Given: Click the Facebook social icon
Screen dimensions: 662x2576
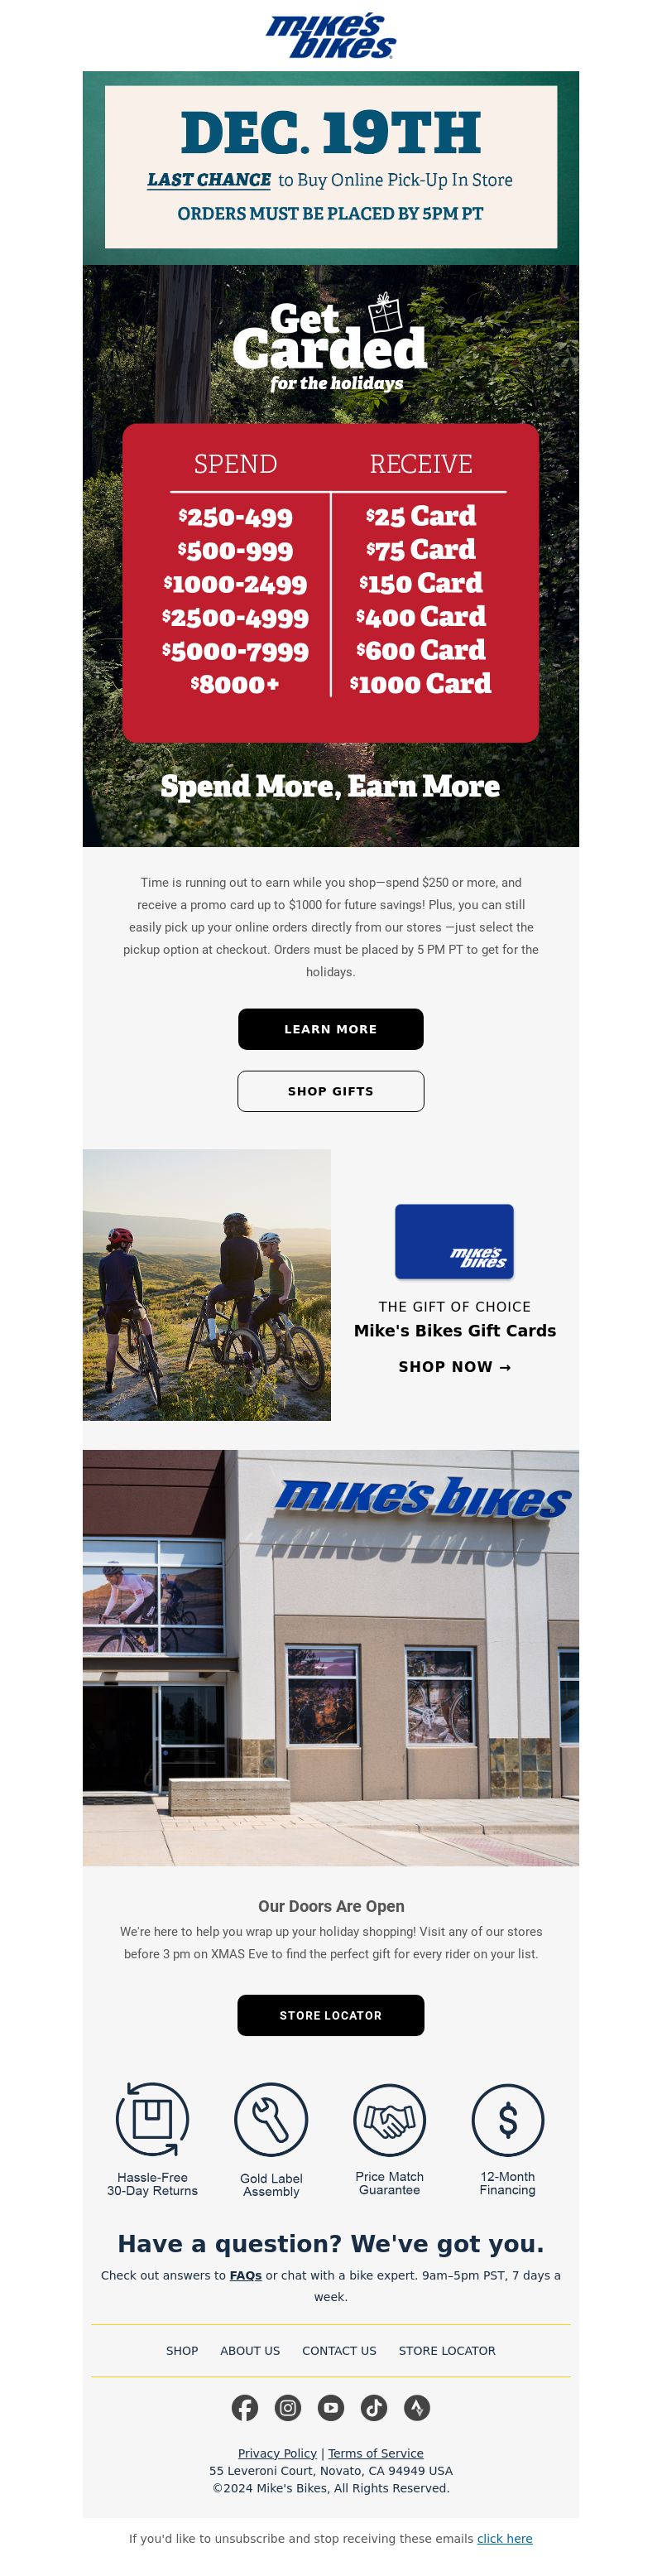Looking at the screenshot, I should click(245, 2407).
